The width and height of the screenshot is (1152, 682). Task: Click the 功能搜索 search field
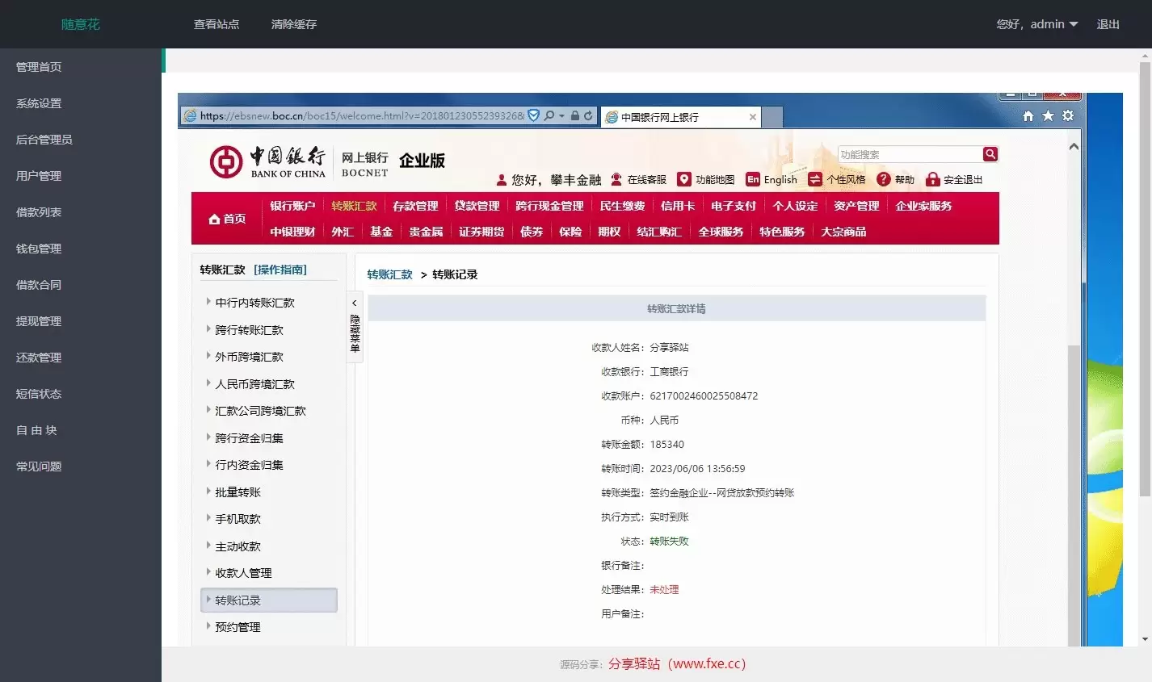point(910,154)
